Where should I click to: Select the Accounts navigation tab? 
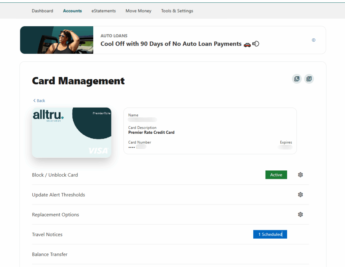point(72,11)
